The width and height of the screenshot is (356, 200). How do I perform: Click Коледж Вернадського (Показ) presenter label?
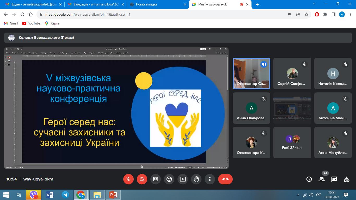click(x=46, y=37)
